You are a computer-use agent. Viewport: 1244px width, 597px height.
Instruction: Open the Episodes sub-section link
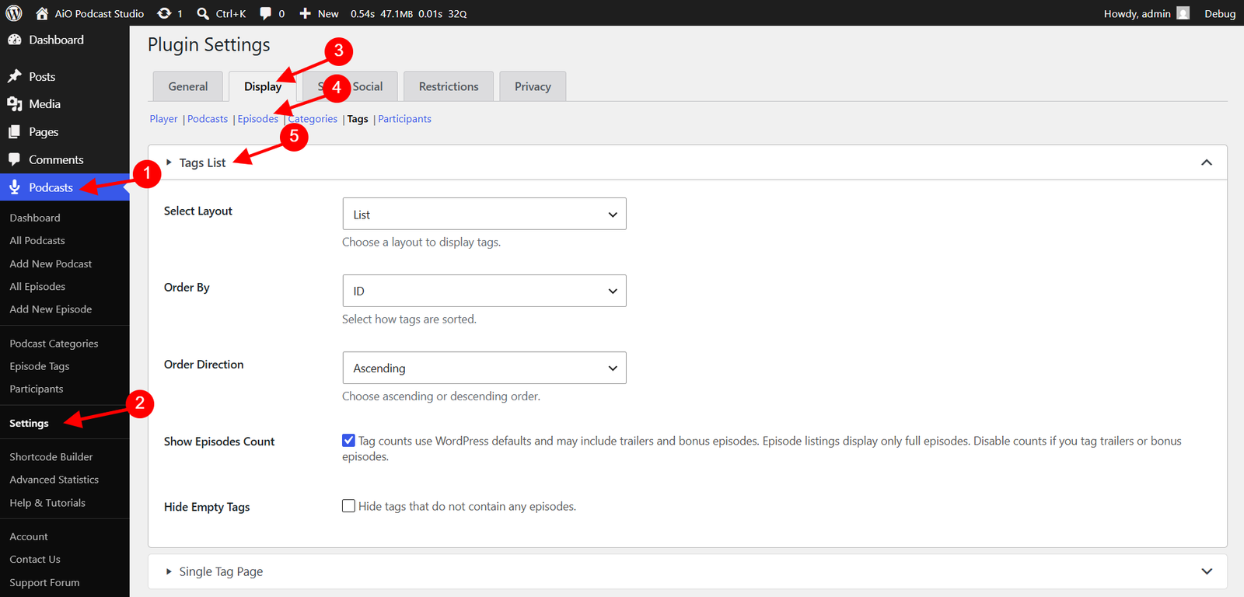point(258,119)
